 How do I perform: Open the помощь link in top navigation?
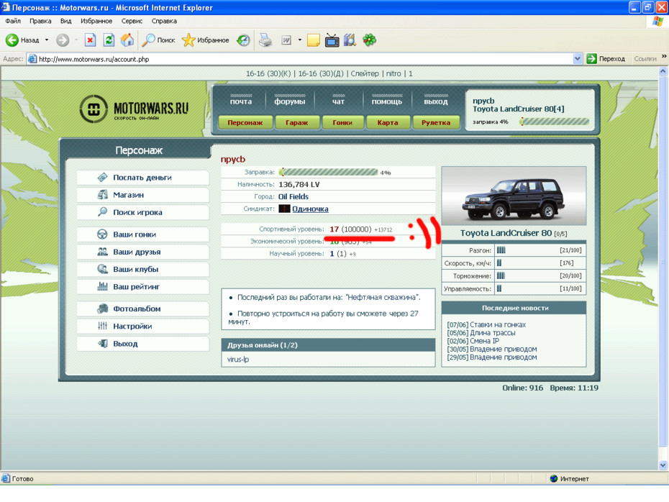[x=386, y=101]
